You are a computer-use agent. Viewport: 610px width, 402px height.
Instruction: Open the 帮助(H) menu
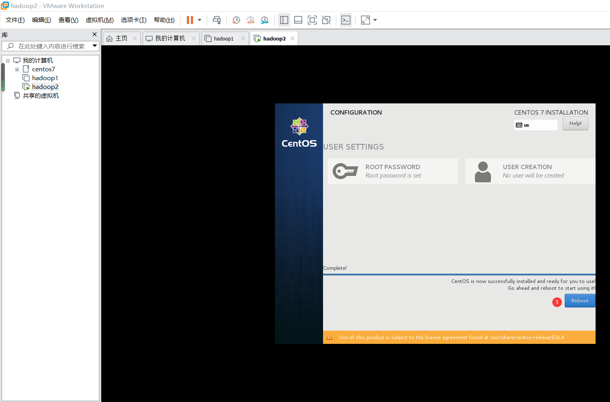(x=164, y=20)
